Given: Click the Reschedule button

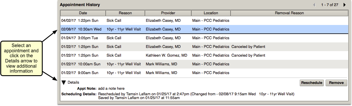Looking at the screenshot, I should [x=312, y=83].
